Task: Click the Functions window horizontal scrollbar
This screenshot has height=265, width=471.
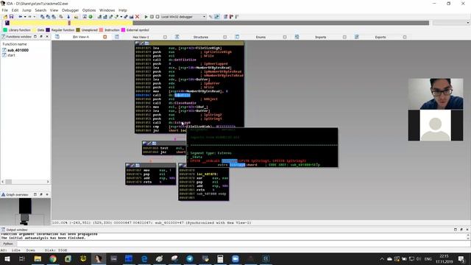Action: tap(25, 182)
